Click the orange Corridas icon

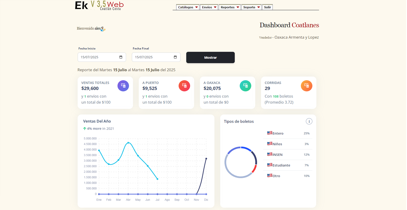306,86
